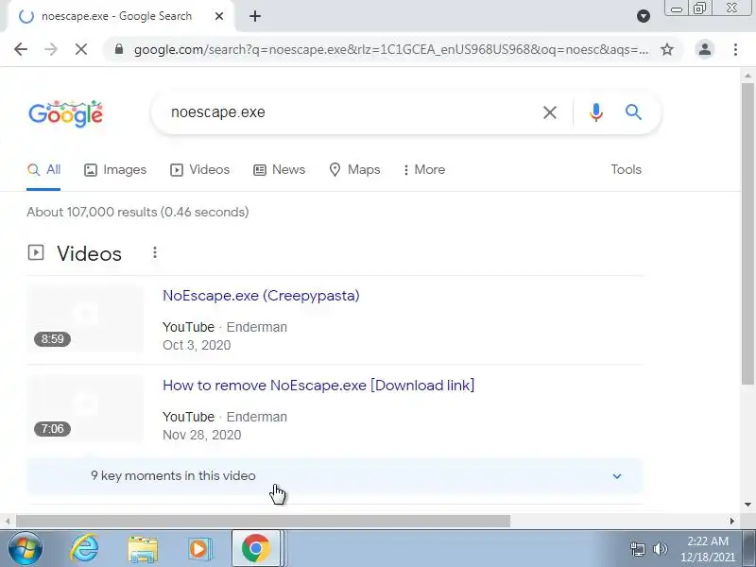Open the tab search dropdown circle

click(x=644, y=16)
